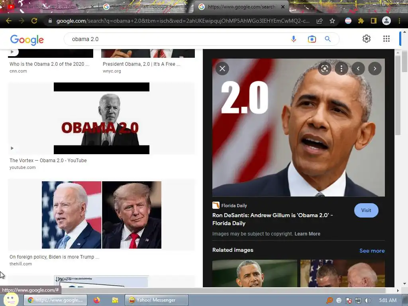This screenshot has width=408, height=306.
Task: Open the extensions puzzle piece icon
Action: [x=361, y=21]
